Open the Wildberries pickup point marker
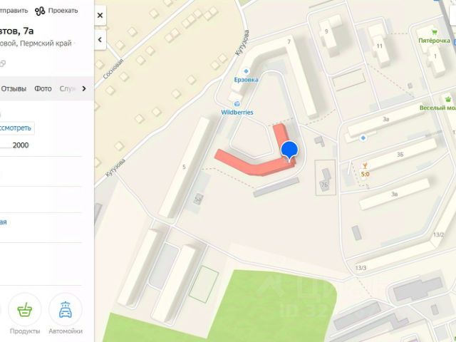Screen dimensions: 456x342 tap(237, 104)
